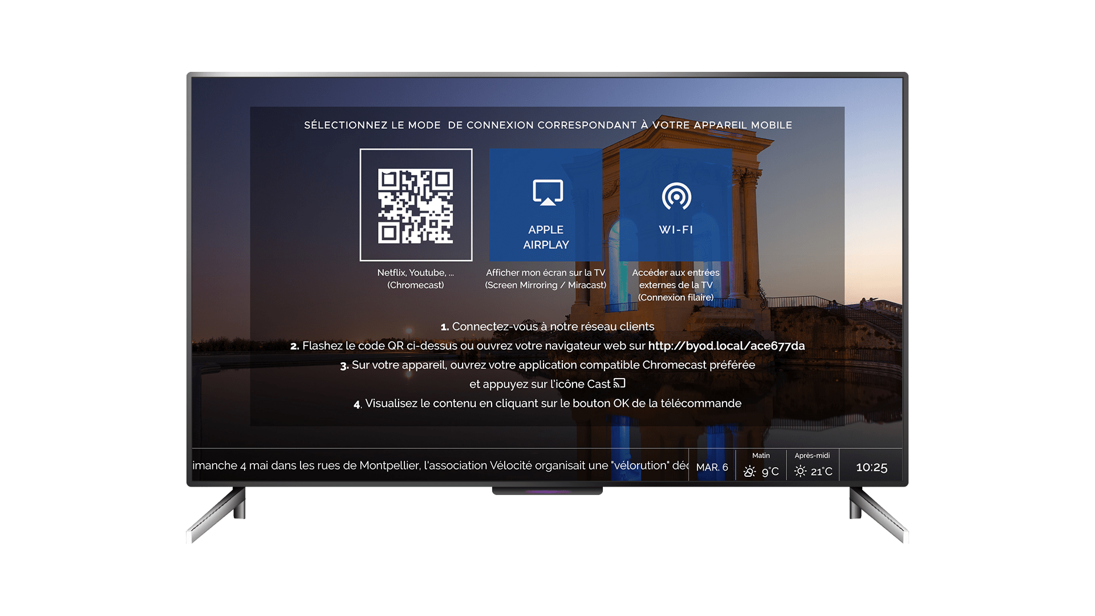Open the http://byod.local/ace677da link
Screen dimensions: 1095x616
pyautogui.click(x=726, y=346)
